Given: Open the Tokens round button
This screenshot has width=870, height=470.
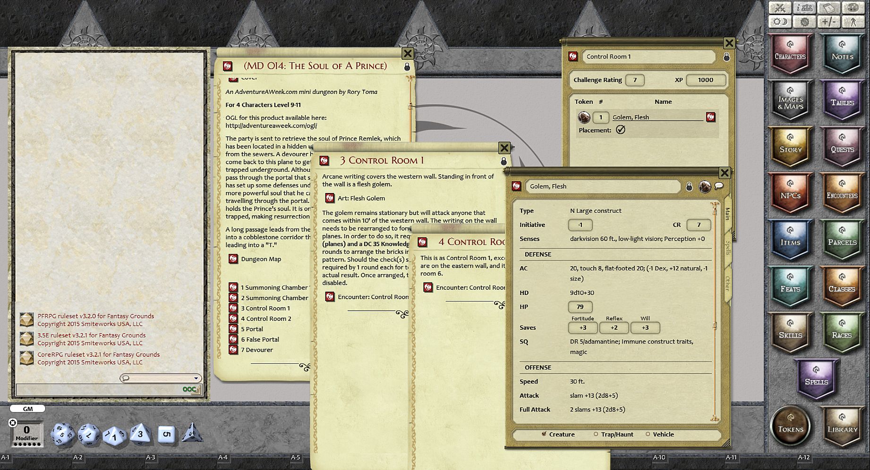Looking at the screenshot, I should 790,426.
